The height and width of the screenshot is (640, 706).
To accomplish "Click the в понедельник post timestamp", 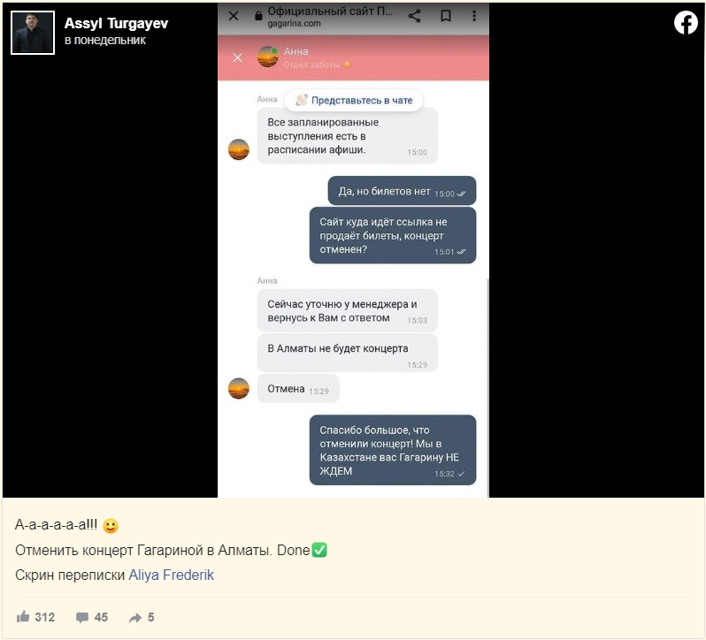I will click(x=105, y=41).
